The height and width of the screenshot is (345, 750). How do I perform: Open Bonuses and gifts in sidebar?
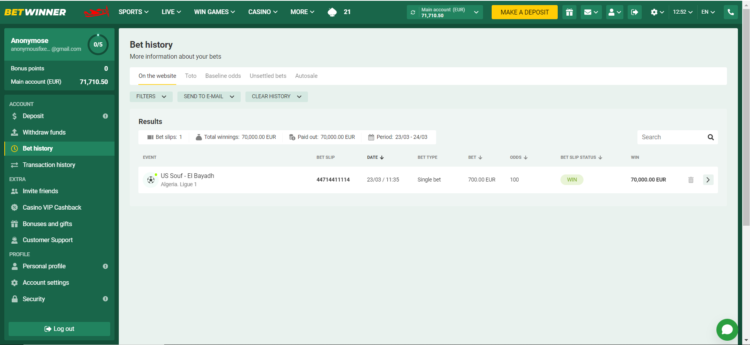[59, 224]
